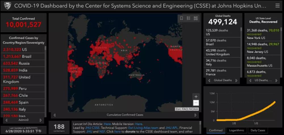
Task: Click the NSF support link
Action: point(102,132)
